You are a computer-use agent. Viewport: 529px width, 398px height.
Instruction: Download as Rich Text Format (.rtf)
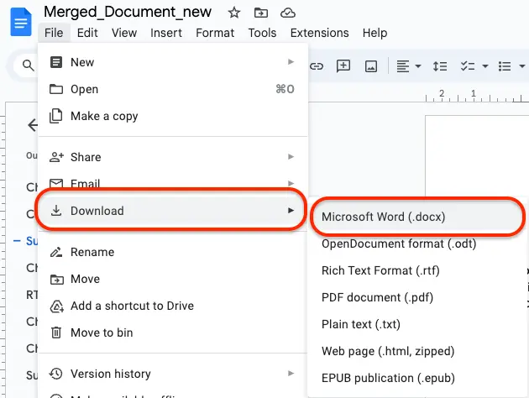point(417,270)
